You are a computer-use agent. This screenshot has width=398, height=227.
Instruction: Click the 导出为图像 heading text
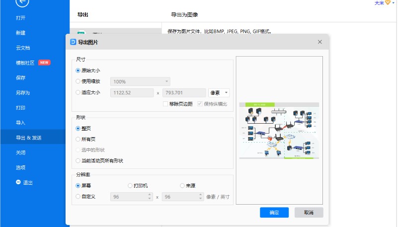[184, 15]
